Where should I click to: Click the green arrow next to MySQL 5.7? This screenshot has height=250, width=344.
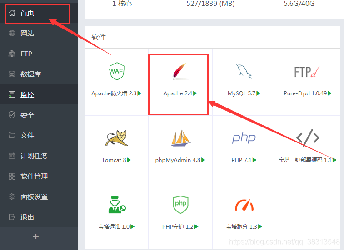coord(259,93)
